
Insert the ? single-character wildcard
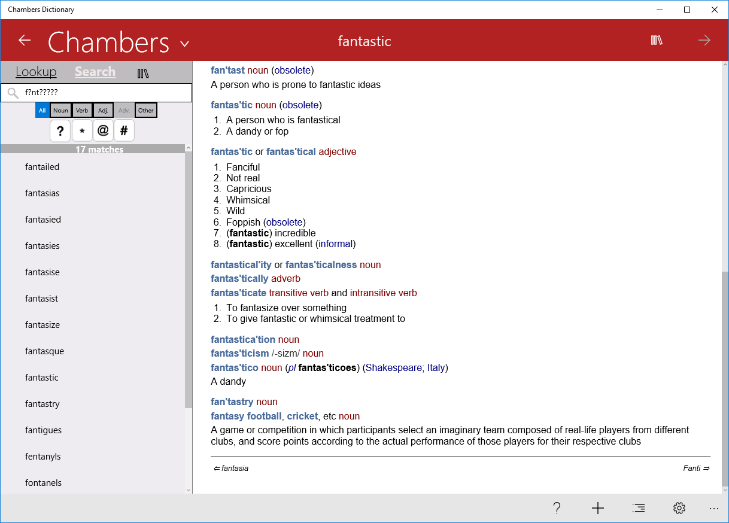60,130
